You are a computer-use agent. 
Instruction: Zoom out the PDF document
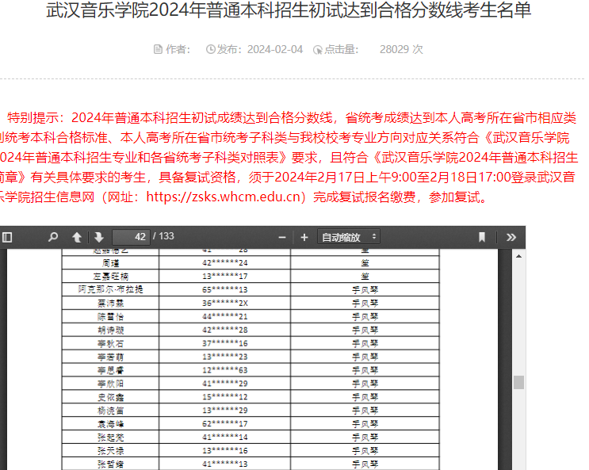tap(282, 237)
